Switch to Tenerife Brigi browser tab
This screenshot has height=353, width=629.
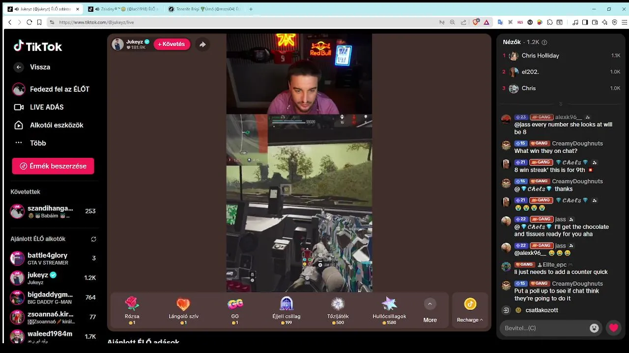[204, 9]
